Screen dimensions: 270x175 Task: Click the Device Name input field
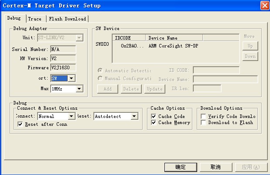(226, 79)
